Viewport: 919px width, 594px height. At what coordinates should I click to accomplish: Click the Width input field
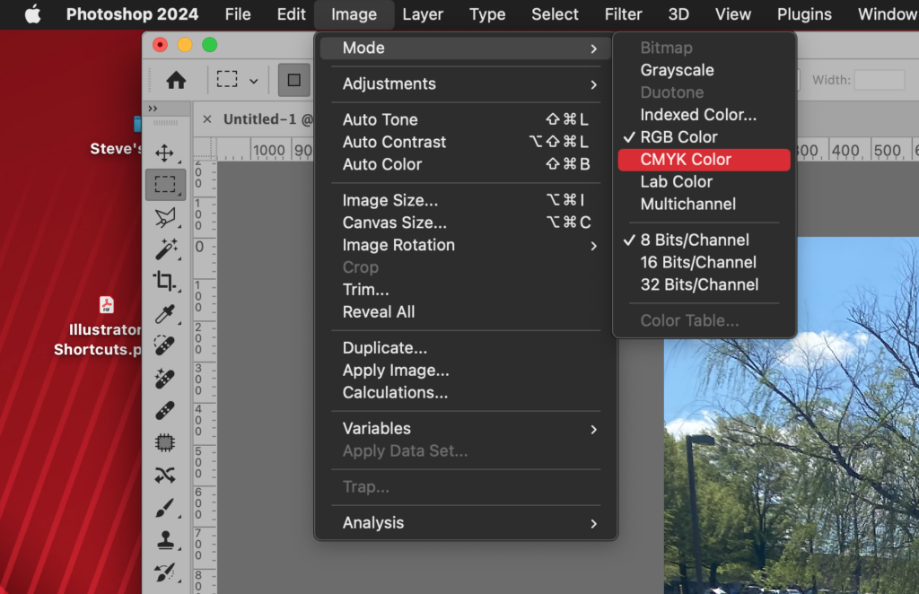pos(880,80)
